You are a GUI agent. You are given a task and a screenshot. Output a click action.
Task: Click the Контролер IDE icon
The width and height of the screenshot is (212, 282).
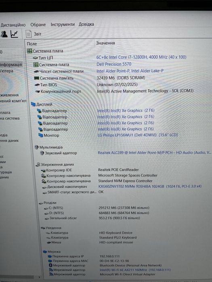pyautogui.click(x=43, y=170)
